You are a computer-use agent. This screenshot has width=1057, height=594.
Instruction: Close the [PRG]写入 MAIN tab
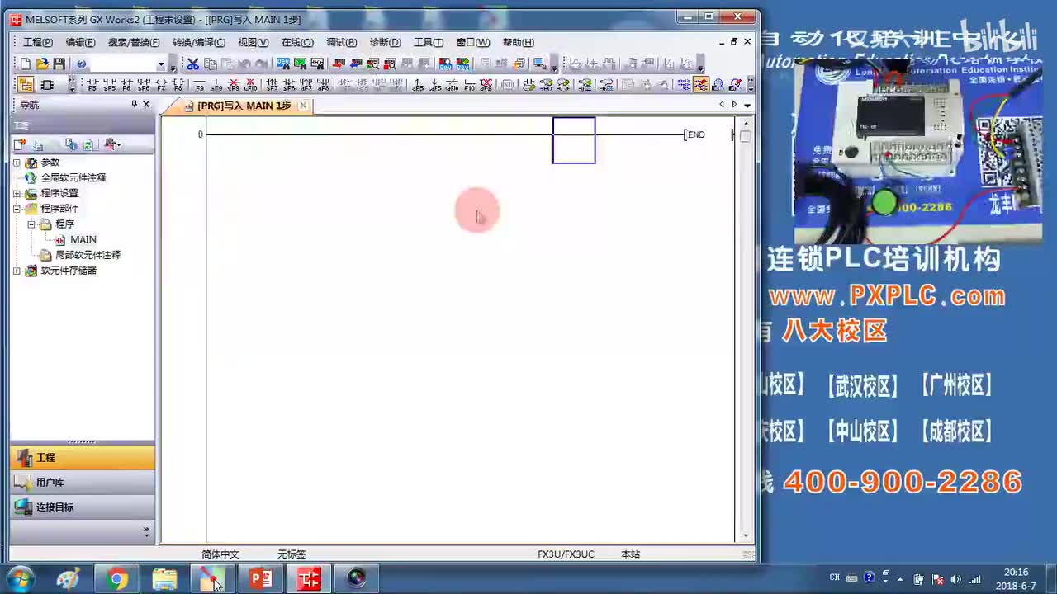(x=303, y=106)
